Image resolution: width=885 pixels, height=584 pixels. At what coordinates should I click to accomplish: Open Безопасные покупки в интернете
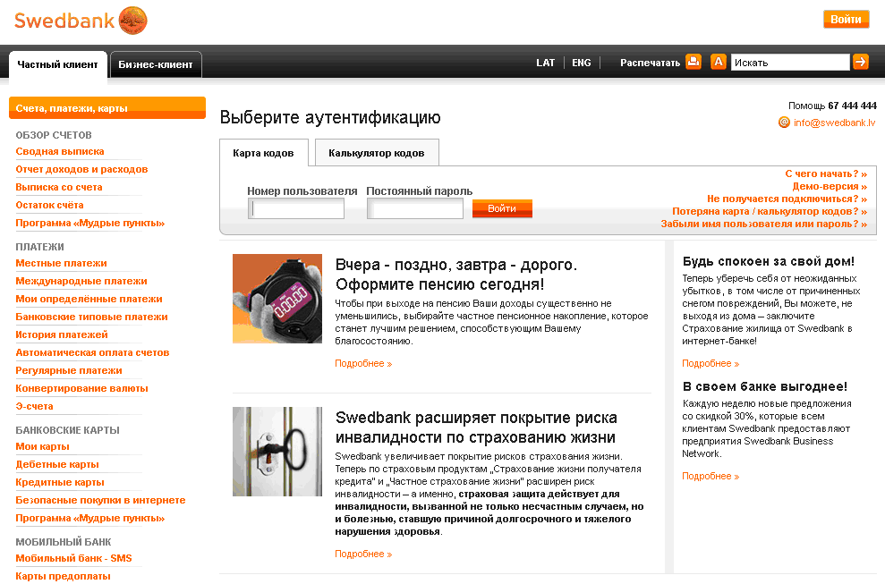(100, 500)
